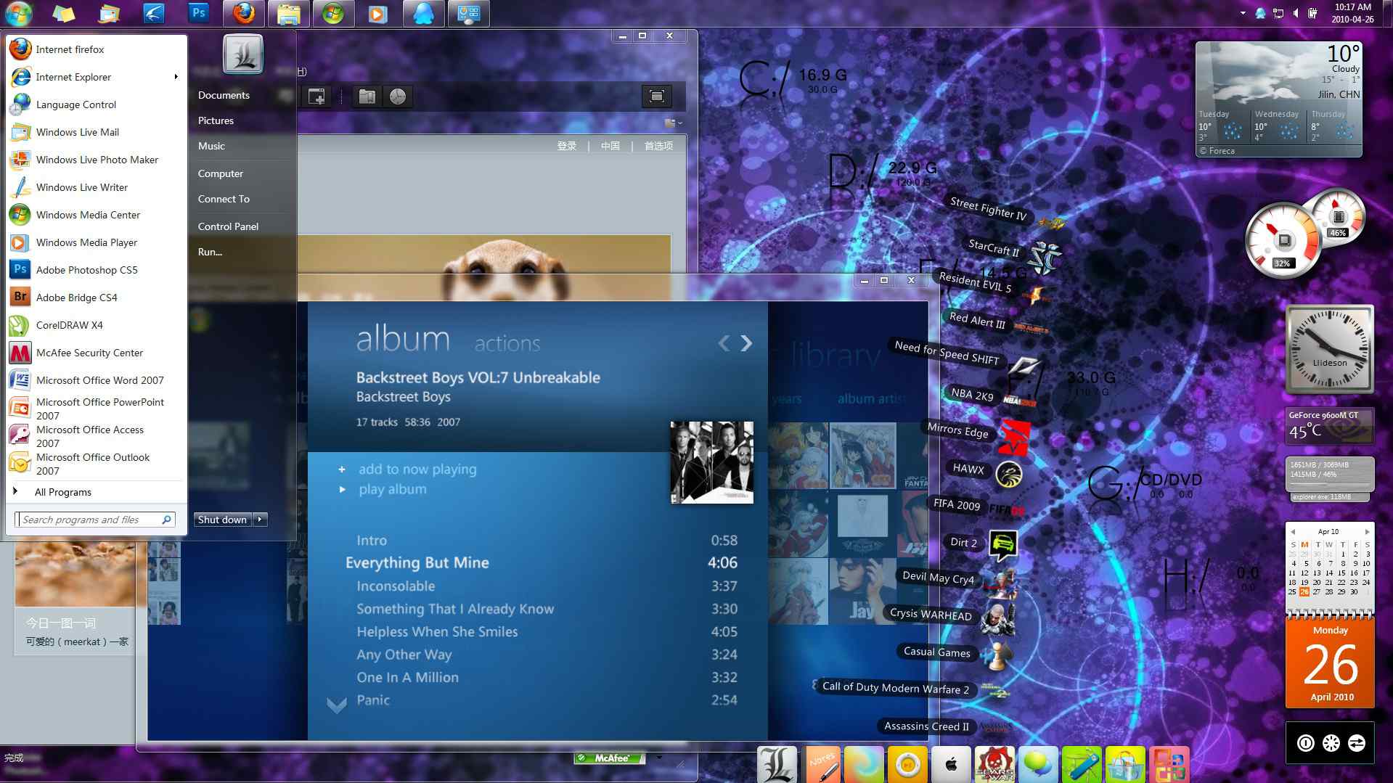Click the system clock 10:17 AM
This screenshot has width=1393, height=783.
click(x=1352, y=7)
